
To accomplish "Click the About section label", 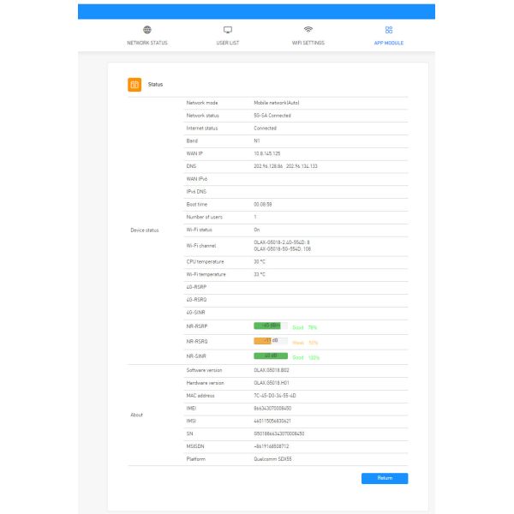I will click(137, 415).
